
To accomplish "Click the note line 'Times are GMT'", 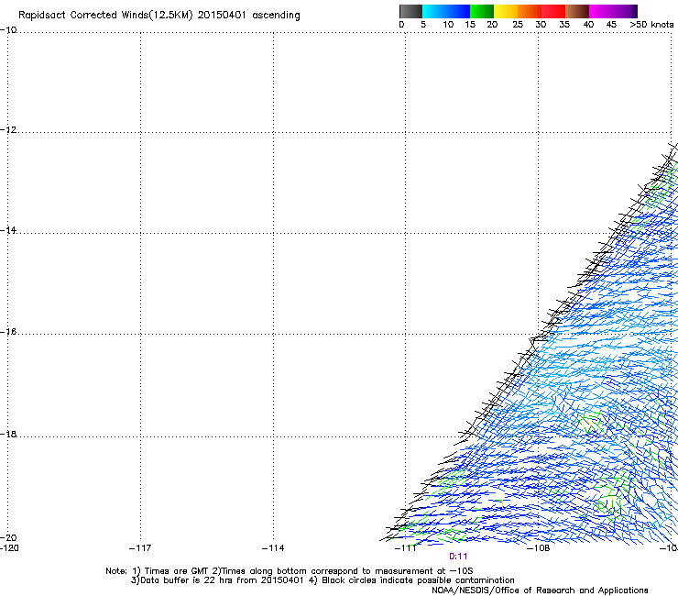I will [x=175, y=571].
